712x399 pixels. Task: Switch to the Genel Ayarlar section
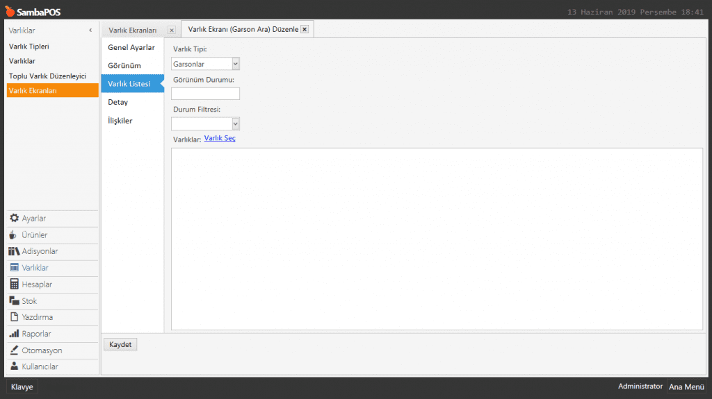(x=131, y=47)
